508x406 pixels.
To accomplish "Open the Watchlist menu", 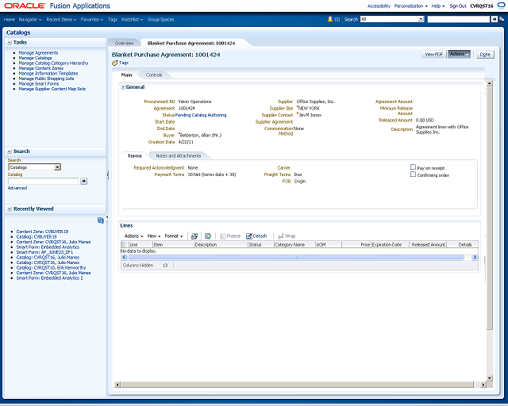I will point(133,19).
